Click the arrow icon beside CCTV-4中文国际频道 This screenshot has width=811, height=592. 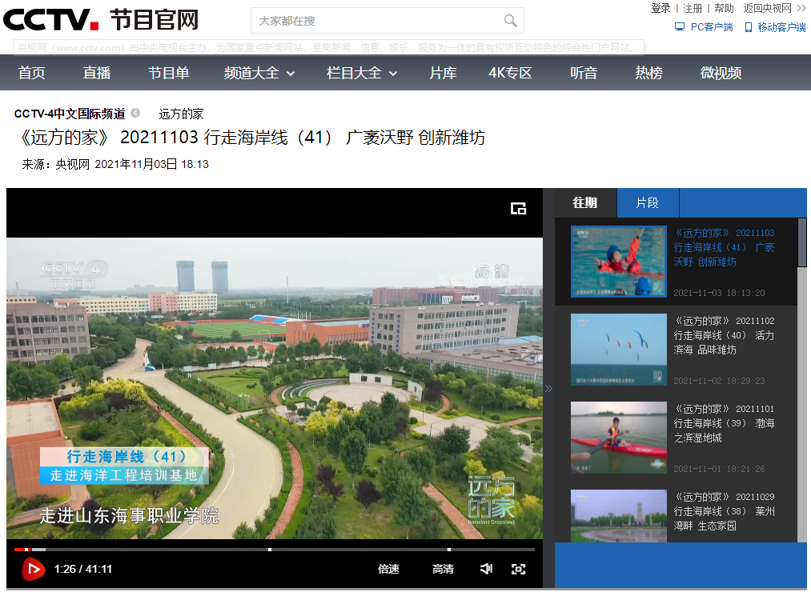pos(135,113)
